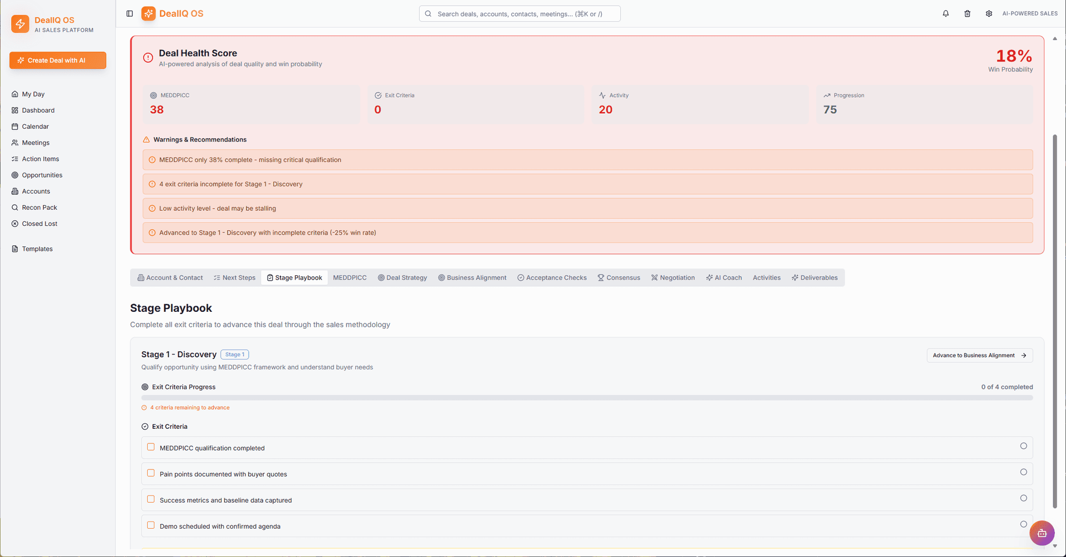Click the trash icon in header
Viewport: 1066px width, 557px height.
click(967, 14)
